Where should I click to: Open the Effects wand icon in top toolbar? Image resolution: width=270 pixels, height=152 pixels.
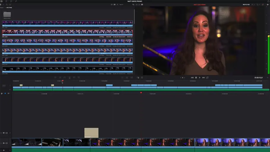16,1
